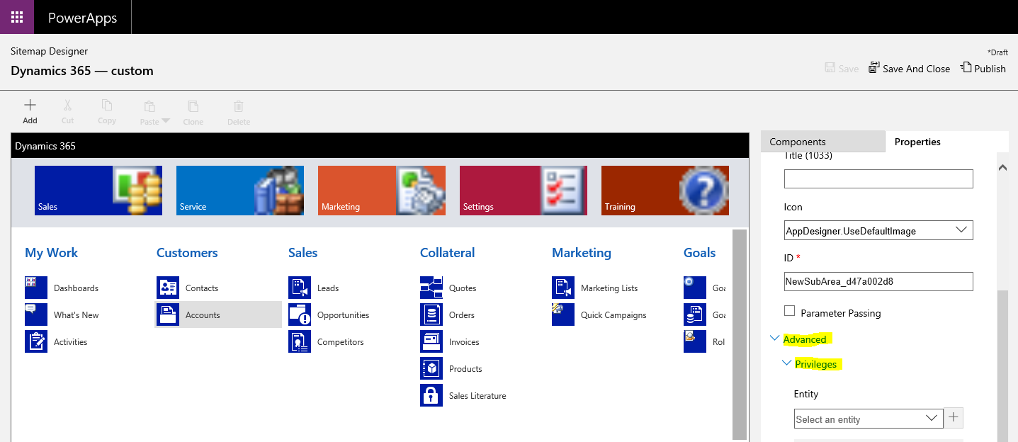Image resolution: width=1018 pixels, height=442 pixels.
Task: Click the sitemap canvas vertical scrollbar
Action: coord(740,334)
